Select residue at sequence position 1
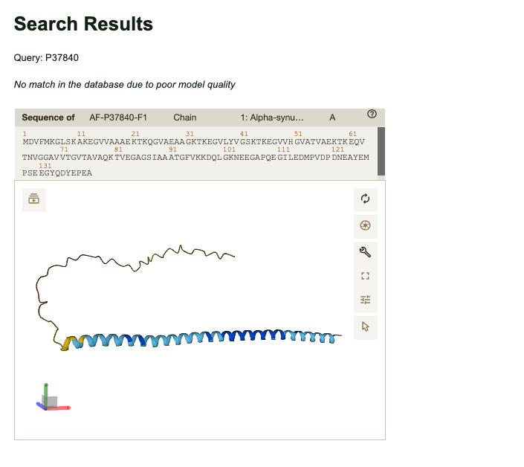The image size is (524, 467). [x=26, y=141]
